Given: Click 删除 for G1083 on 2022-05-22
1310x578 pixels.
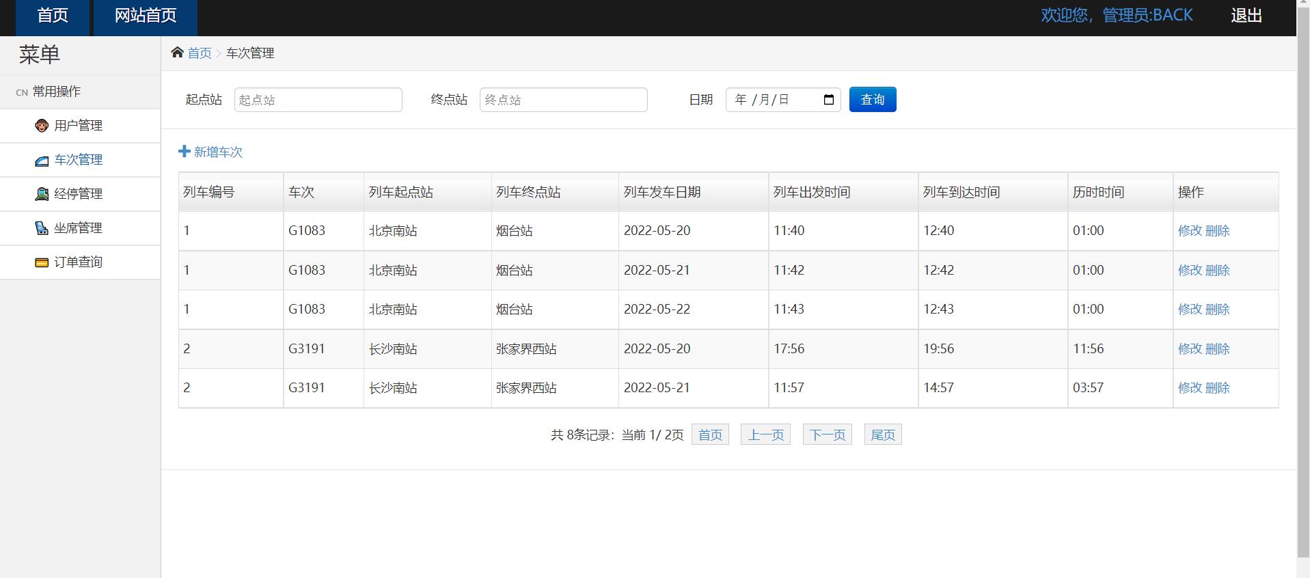Looking at the screenshot, I should [x=1218, y=309].
